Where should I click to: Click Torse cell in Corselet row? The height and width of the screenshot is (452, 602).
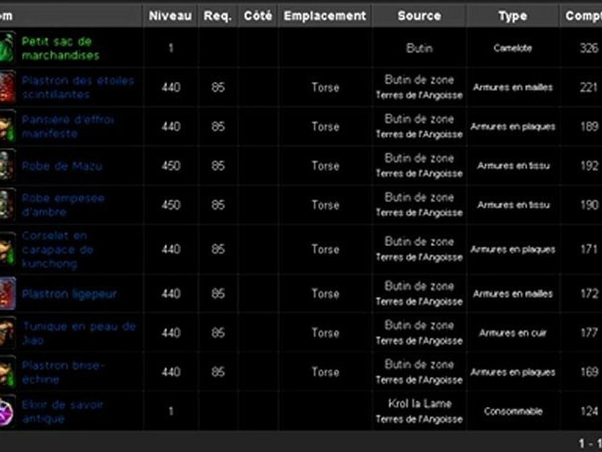[x=325, y=249]
